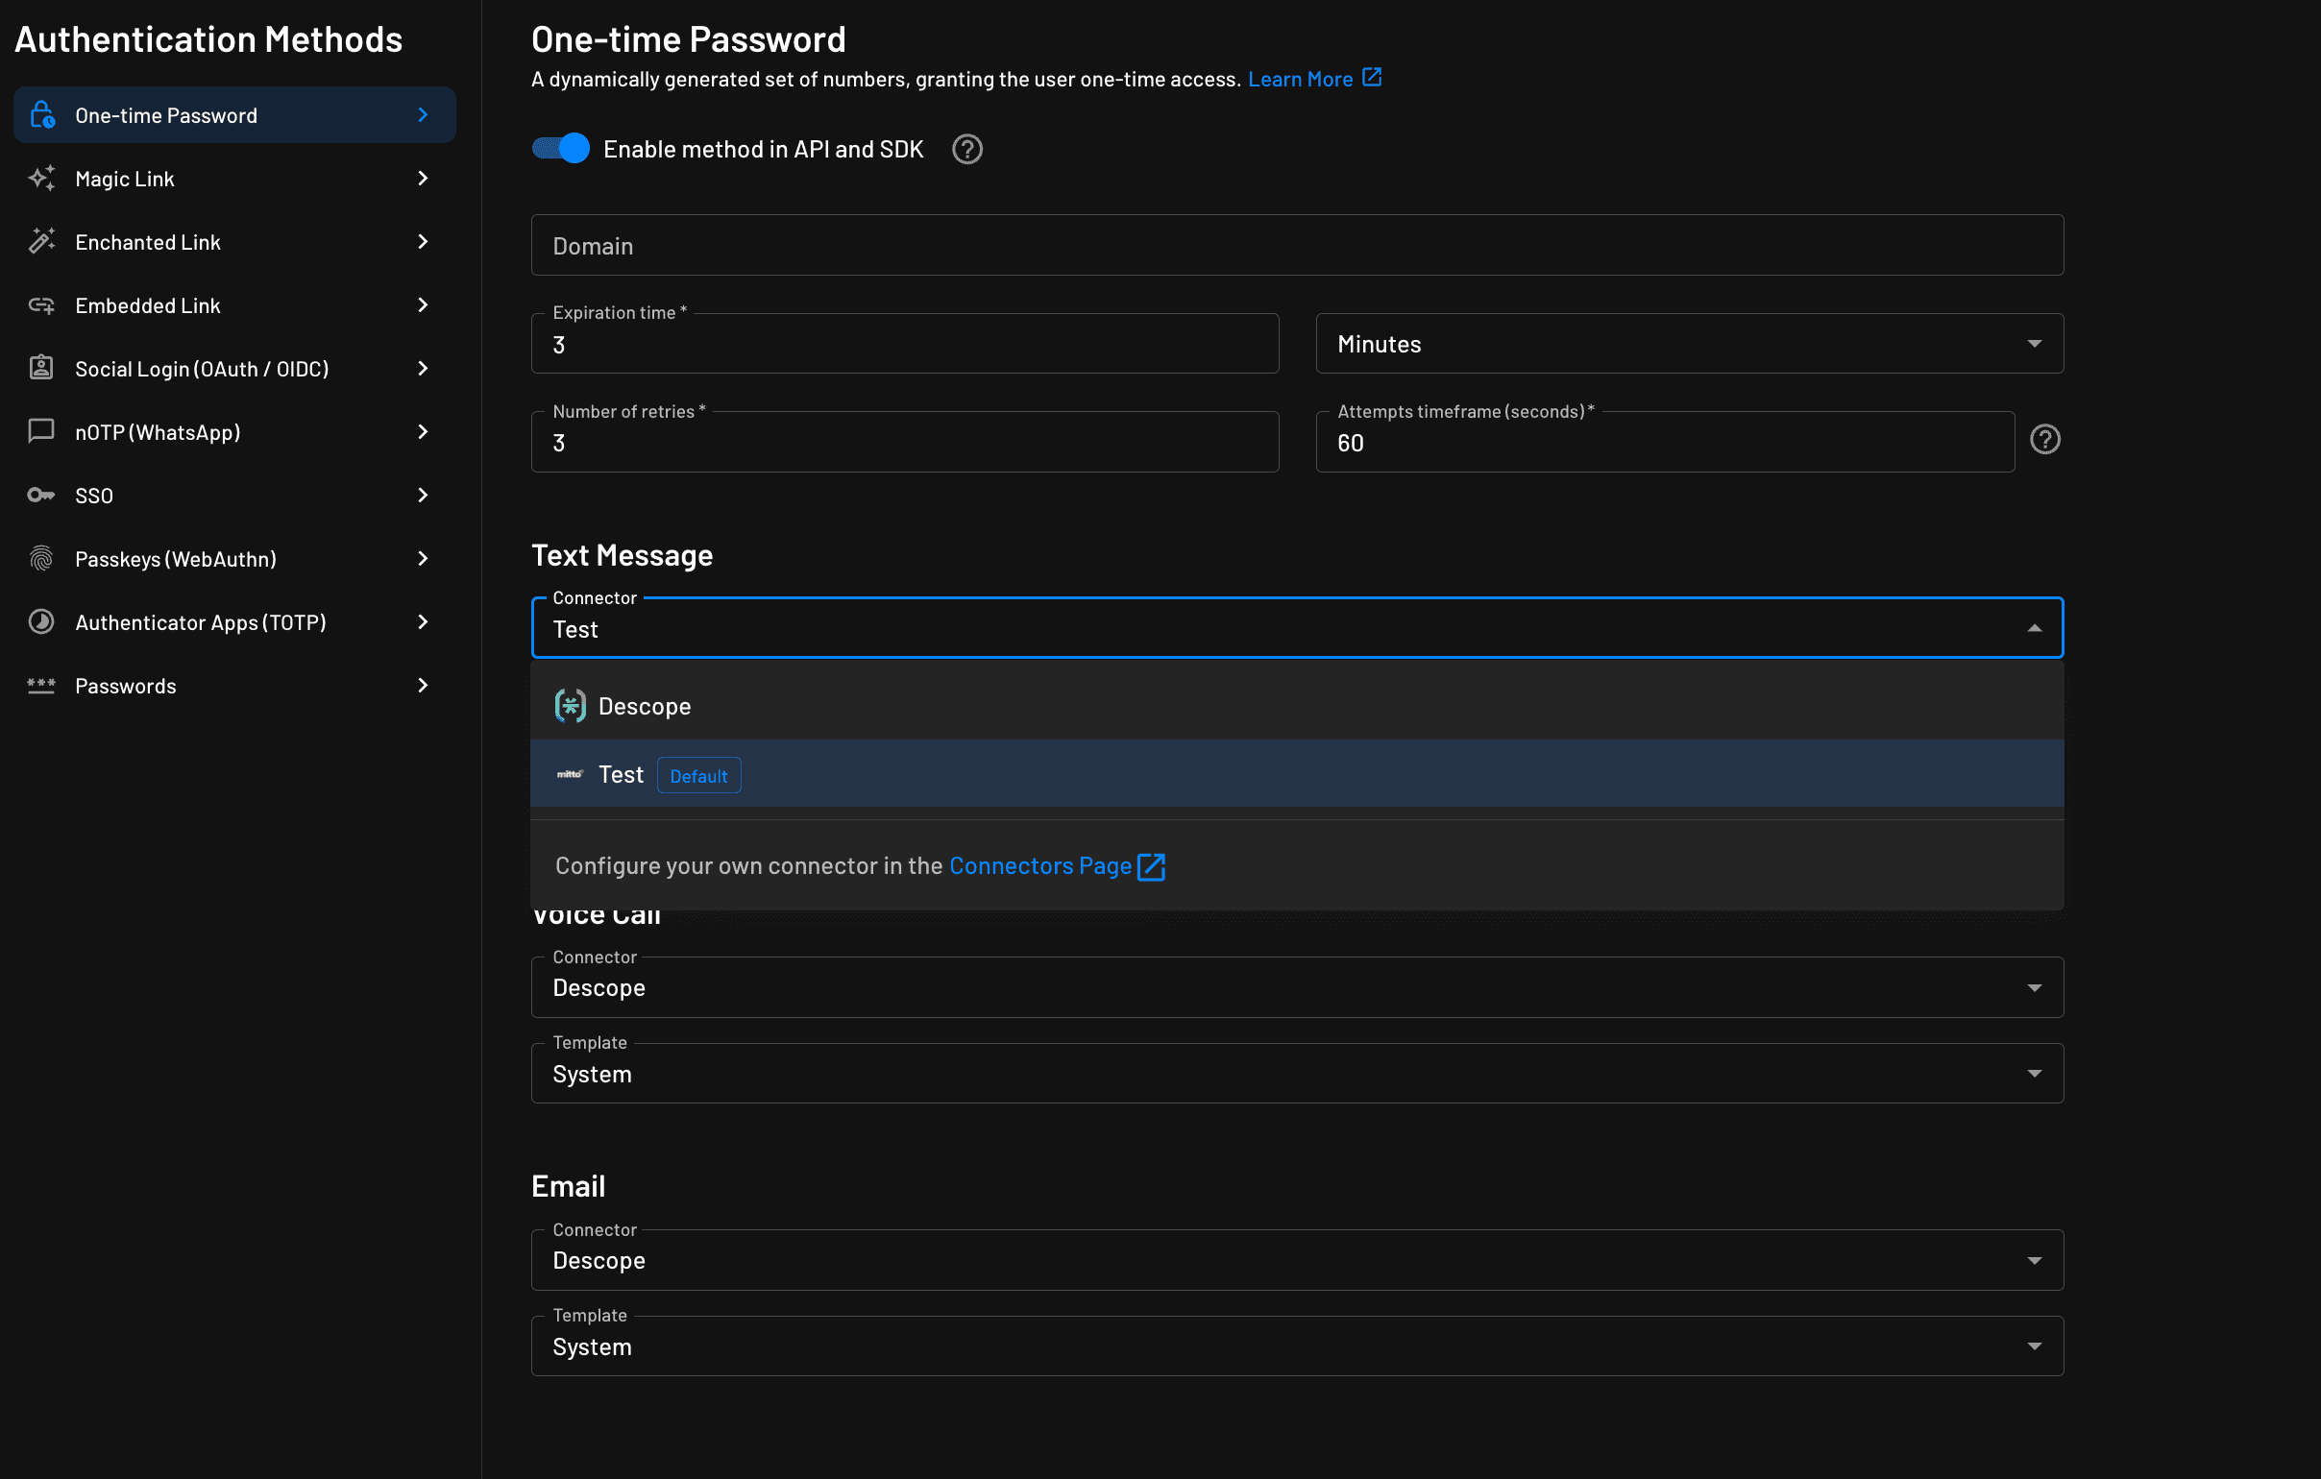This screenshot has height=1479, width=2321.
Task: Select the Passkeys fingerprint icon
Action: coord(41,558)
